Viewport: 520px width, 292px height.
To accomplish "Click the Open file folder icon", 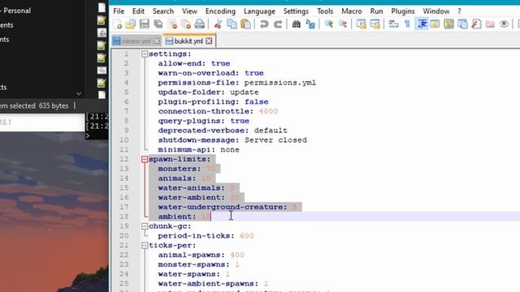I will (131, 24).
